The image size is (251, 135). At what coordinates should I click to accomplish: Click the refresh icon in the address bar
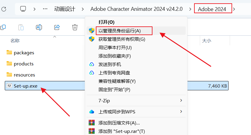(4, 9)
